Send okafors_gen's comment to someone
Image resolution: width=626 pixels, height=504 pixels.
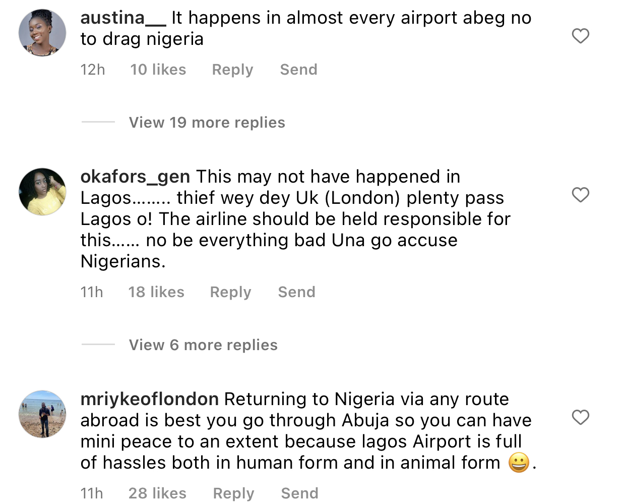[296, 292]
